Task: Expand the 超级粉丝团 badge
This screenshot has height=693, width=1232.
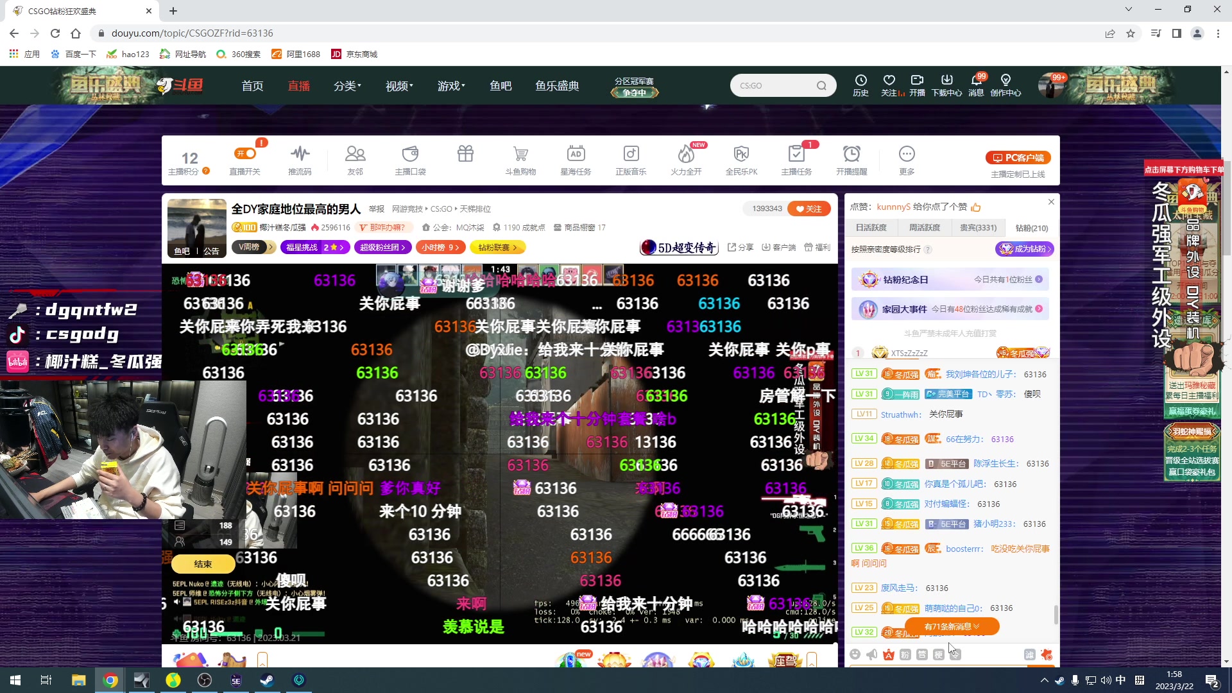Action: click(x=383, y=247)
